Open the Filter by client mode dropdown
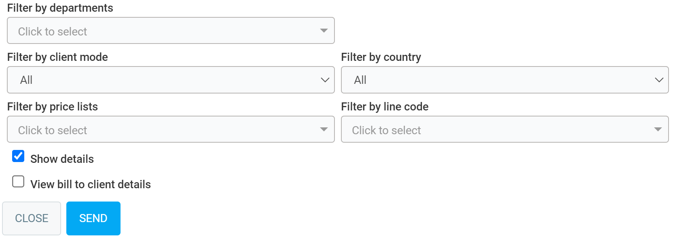This screenshot has width=673, height=237. 162,80
